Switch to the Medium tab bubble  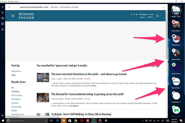pyautogui.click(x=176, y=110)
